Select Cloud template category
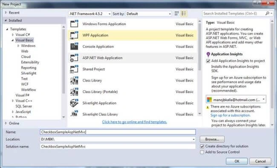 click(26, 57)
